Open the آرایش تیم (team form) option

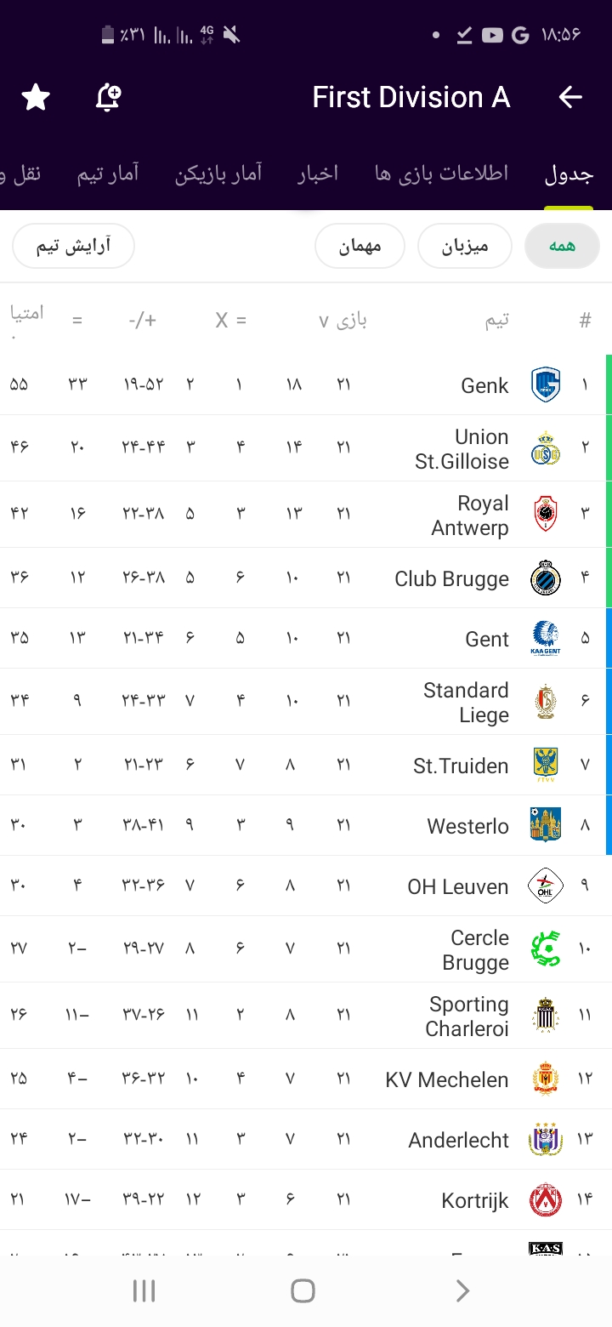pyautogui.click(x=73, y=247)
